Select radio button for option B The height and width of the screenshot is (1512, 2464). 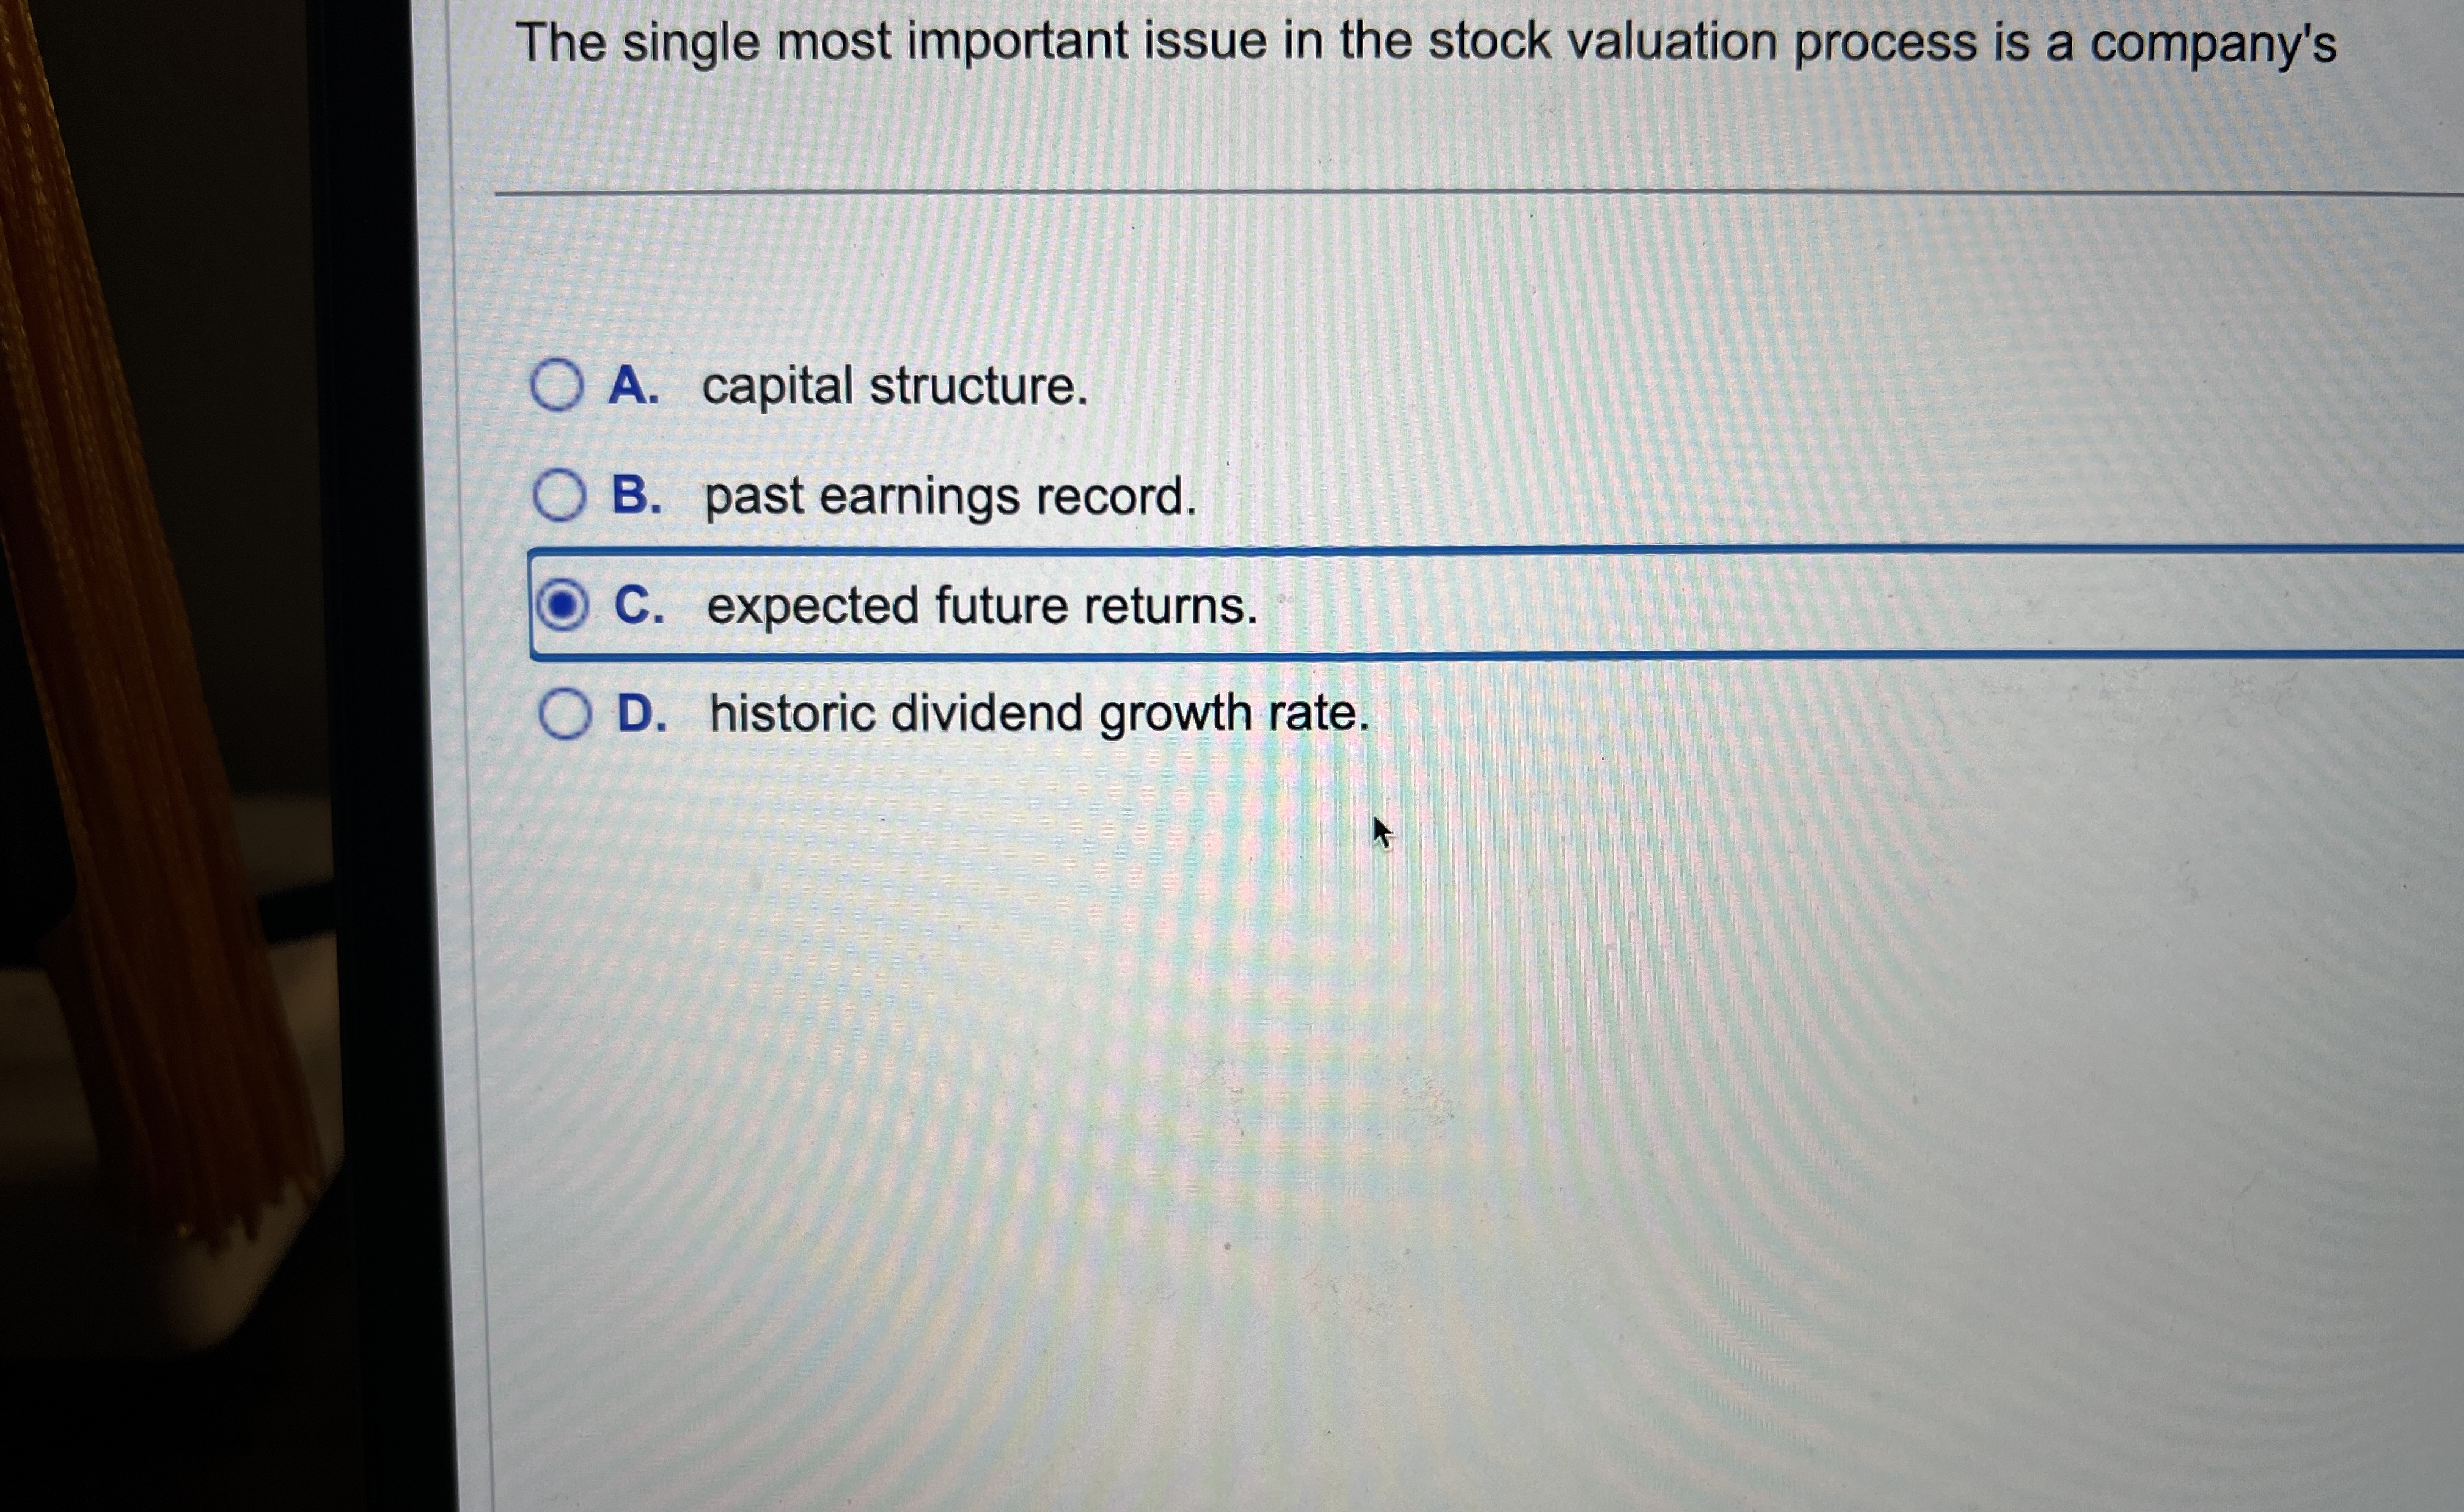pos(560,496)
